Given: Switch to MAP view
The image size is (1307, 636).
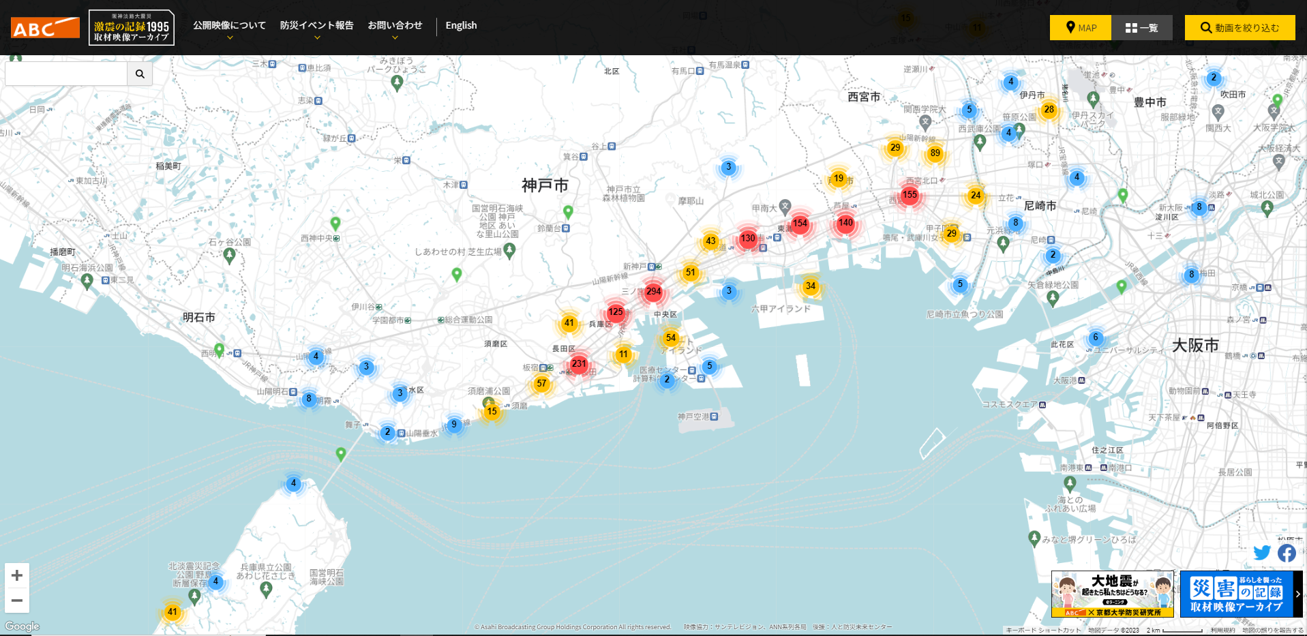Looking at the screenshot, I should tap(1081, 28).
